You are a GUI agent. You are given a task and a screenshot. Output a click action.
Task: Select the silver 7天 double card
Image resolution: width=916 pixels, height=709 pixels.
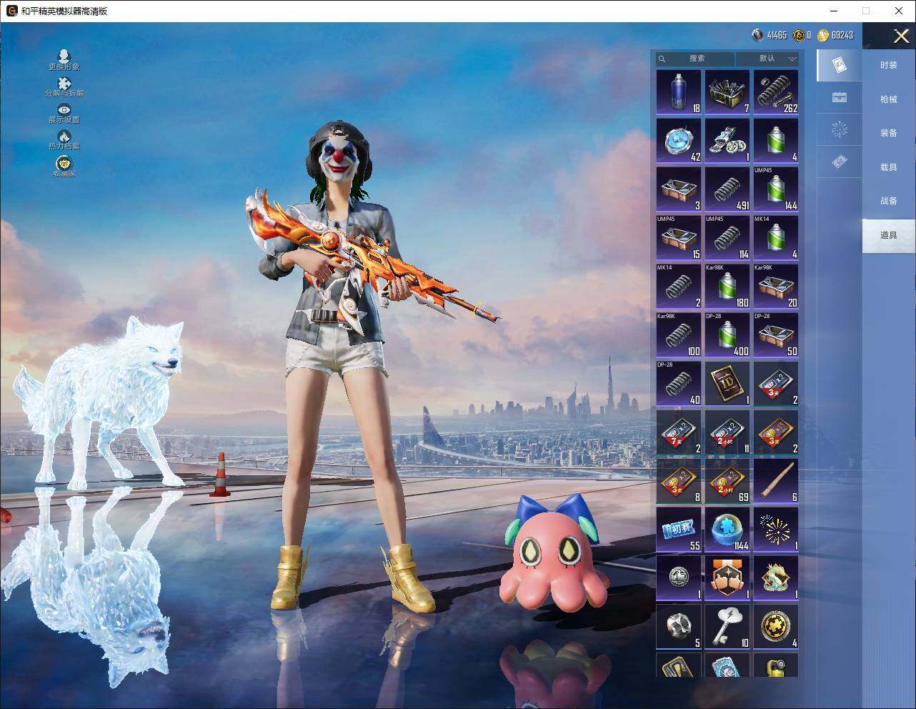pyautogui.click(x=679, y=432)
